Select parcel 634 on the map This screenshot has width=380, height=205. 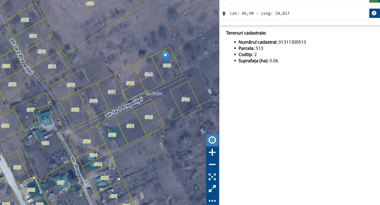click(x=94, y=155)
